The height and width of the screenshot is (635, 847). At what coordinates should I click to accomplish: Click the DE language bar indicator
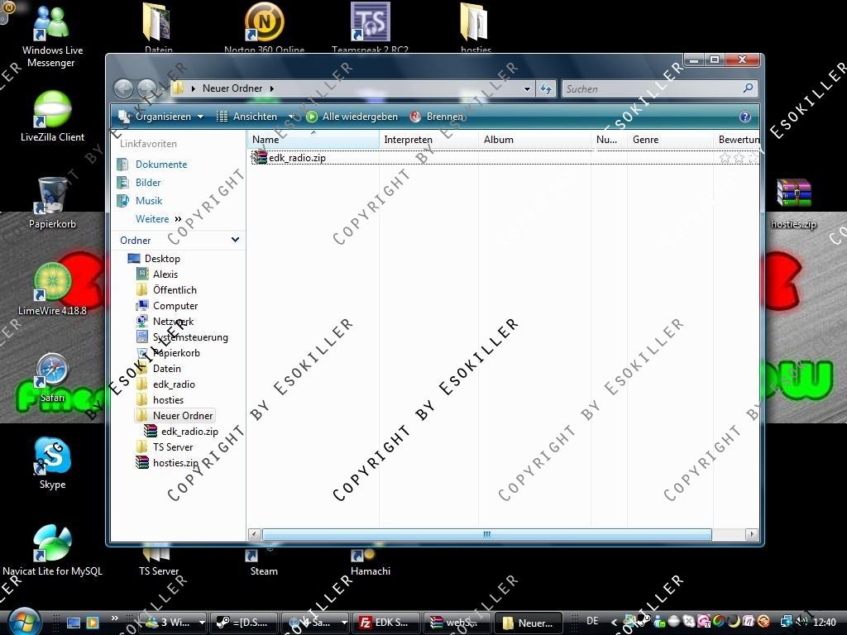pos(592,621)
